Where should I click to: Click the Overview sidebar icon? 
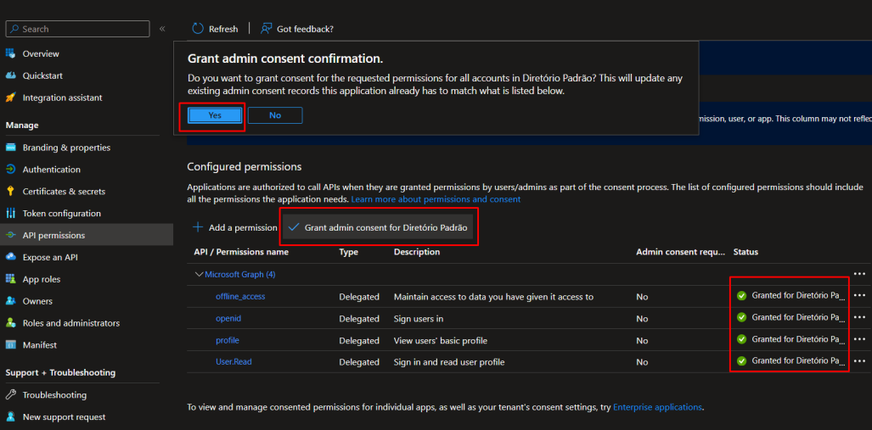point(10,53)
